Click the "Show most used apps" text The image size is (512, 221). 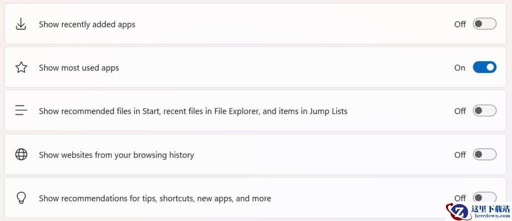79,68
